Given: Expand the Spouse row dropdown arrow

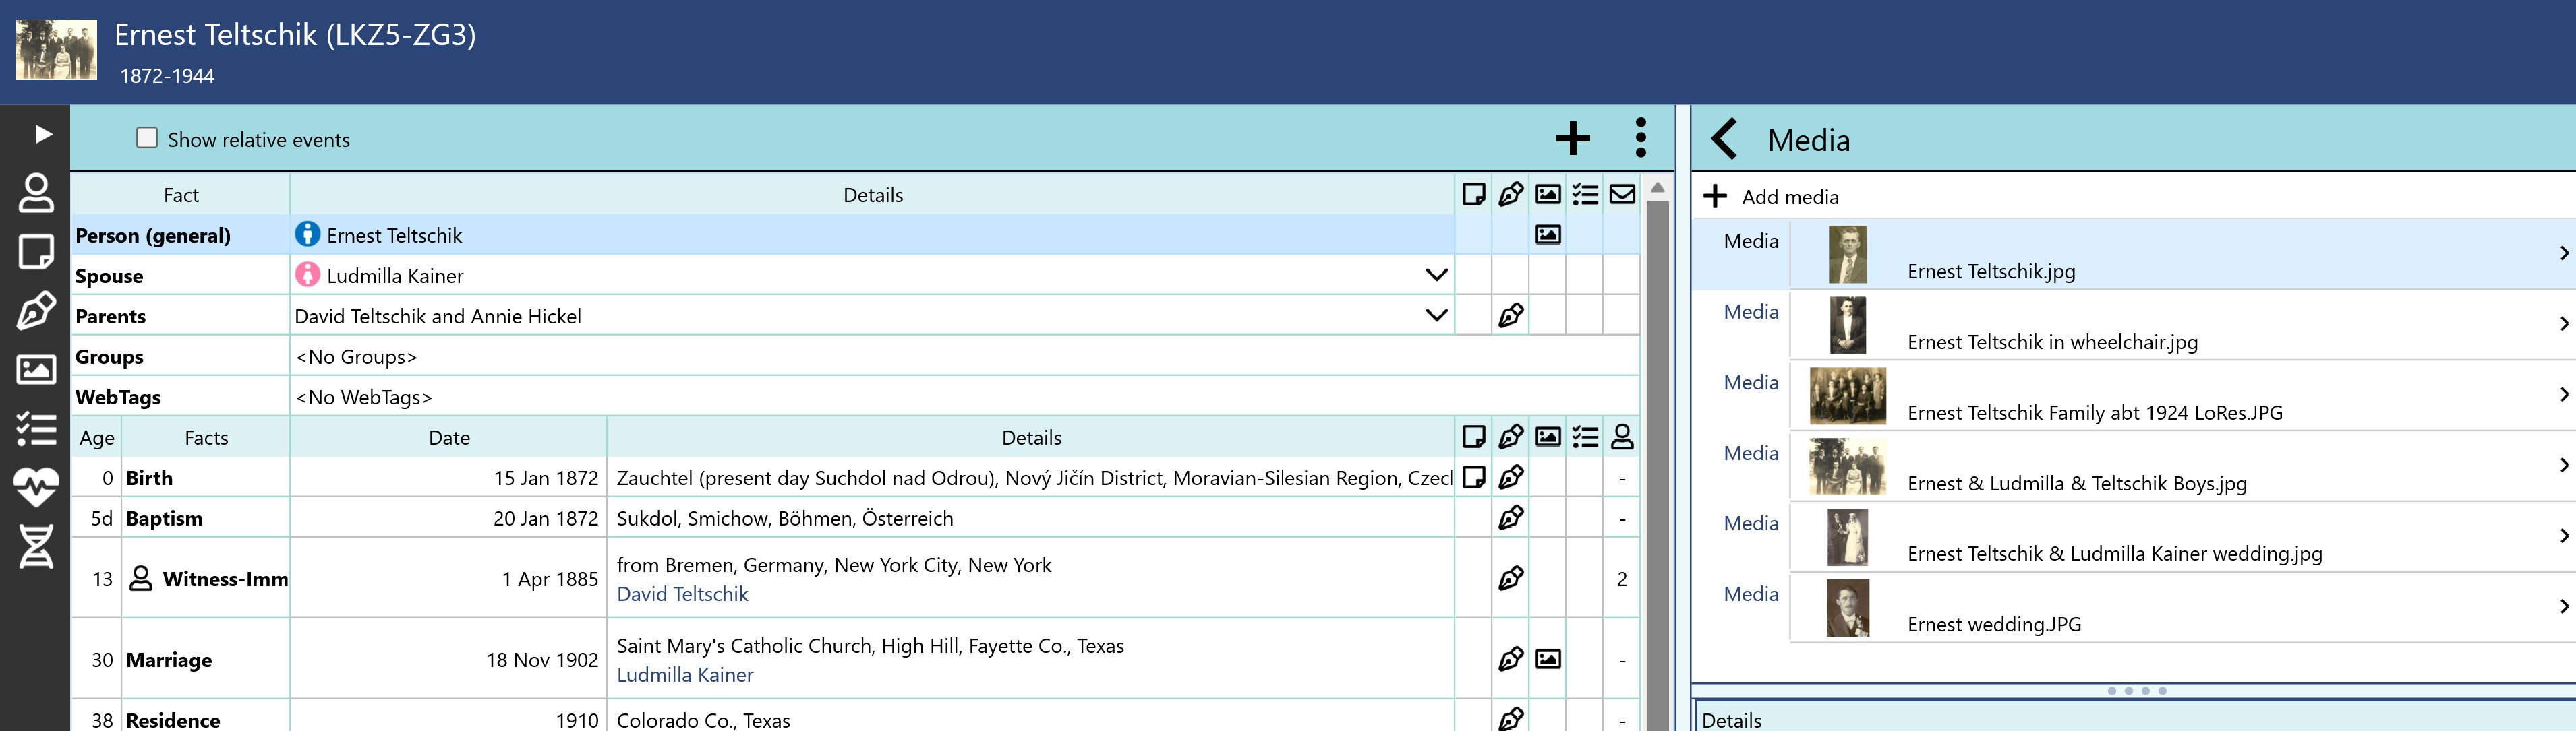Looking at the screenshot, I should pyautogui.click(x=1436, y=275).
